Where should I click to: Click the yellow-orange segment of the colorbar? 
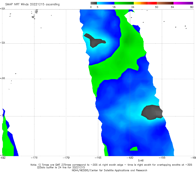(141, 3)
